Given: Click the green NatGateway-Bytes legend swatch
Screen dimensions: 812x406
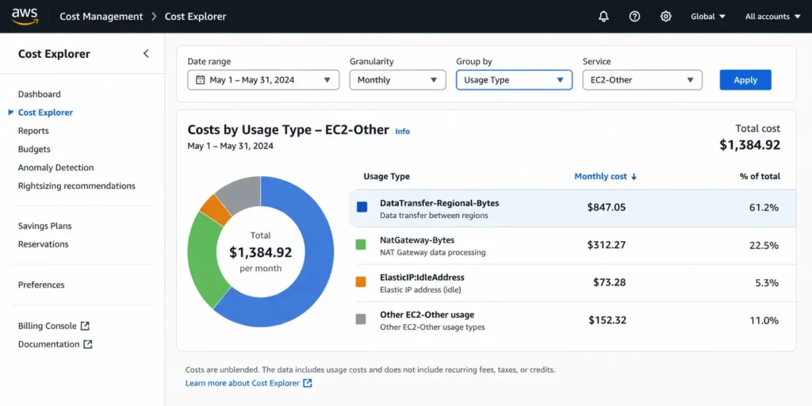Looking at the screenshot, I should (x=361, y=244).
